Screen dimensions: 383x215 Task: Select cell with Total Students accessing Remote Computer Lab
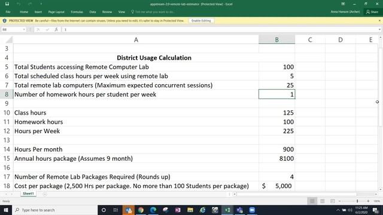tap(136, 67)
